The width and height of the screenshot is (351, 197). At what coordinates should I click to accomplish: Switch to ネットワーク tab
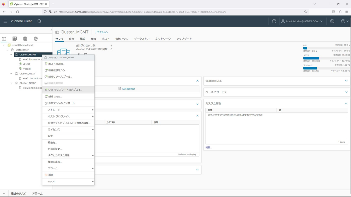tap(163, 39)
